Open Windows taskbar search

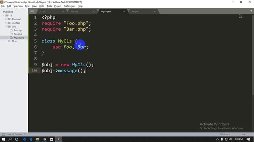click(x=10, y=139)
